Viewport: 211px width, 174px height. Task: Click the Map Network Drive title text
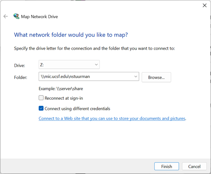(x=40, y=17)
